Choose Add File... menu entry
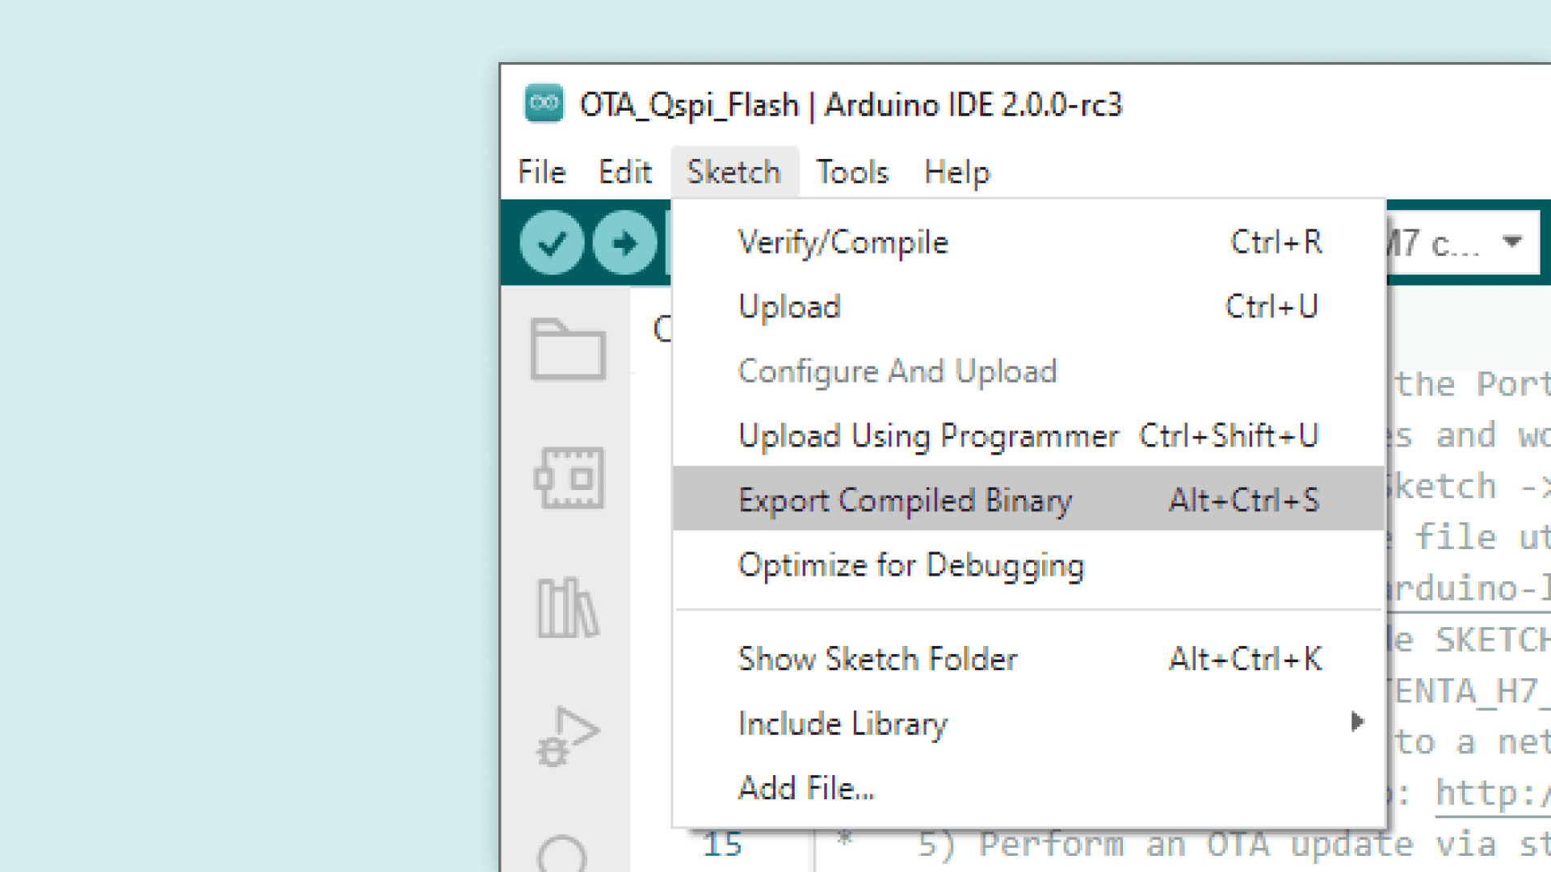The image size is (1551, 872). (x=806, y=788)
